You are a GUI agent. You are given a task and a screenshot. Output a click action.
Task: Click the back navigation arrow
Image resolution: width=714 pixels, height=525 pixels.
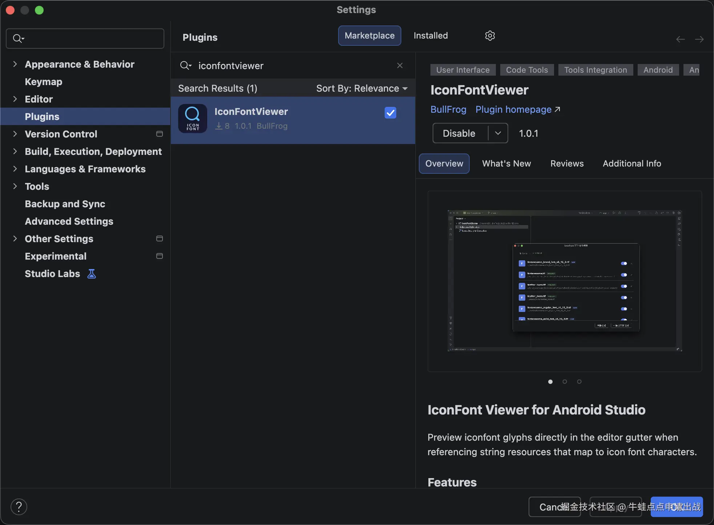(x=680, y=39)
